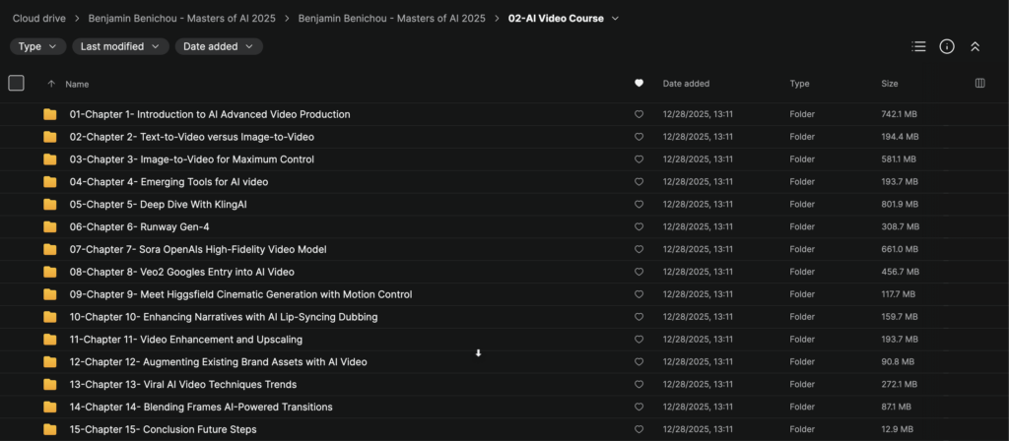Click folder icon for Chapter 15 Conclusion
The height and width of the screenshot is (441, 1009).
[x=50, y=429]
